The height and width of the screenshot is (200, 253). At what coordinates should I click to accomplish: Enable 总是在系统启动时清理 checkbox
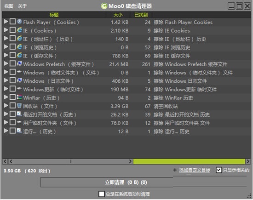102,194
